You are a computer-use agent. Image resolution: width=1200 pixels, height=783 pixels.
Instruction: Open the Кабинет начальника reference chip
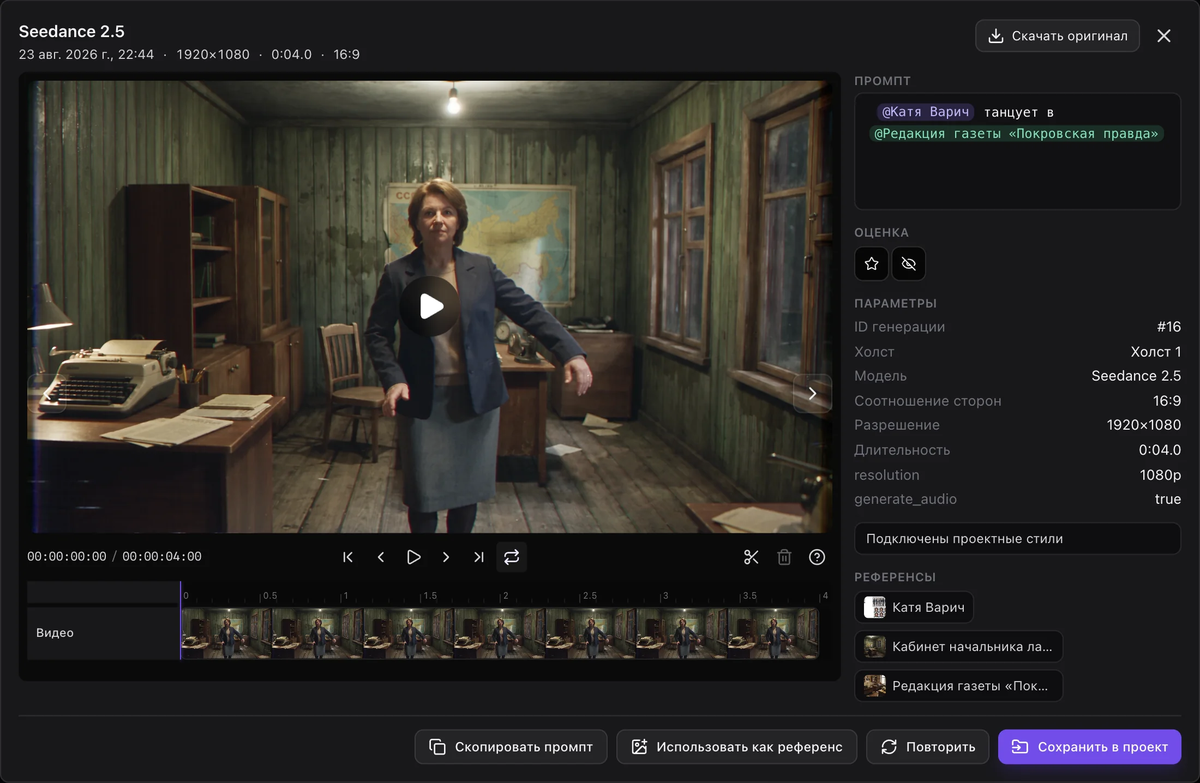point(959,647)
